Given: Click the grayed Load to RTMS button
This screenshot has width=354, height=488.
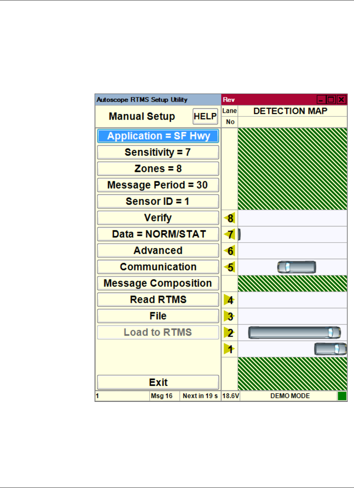Looking at the screenshot, I should coord(158,332).
